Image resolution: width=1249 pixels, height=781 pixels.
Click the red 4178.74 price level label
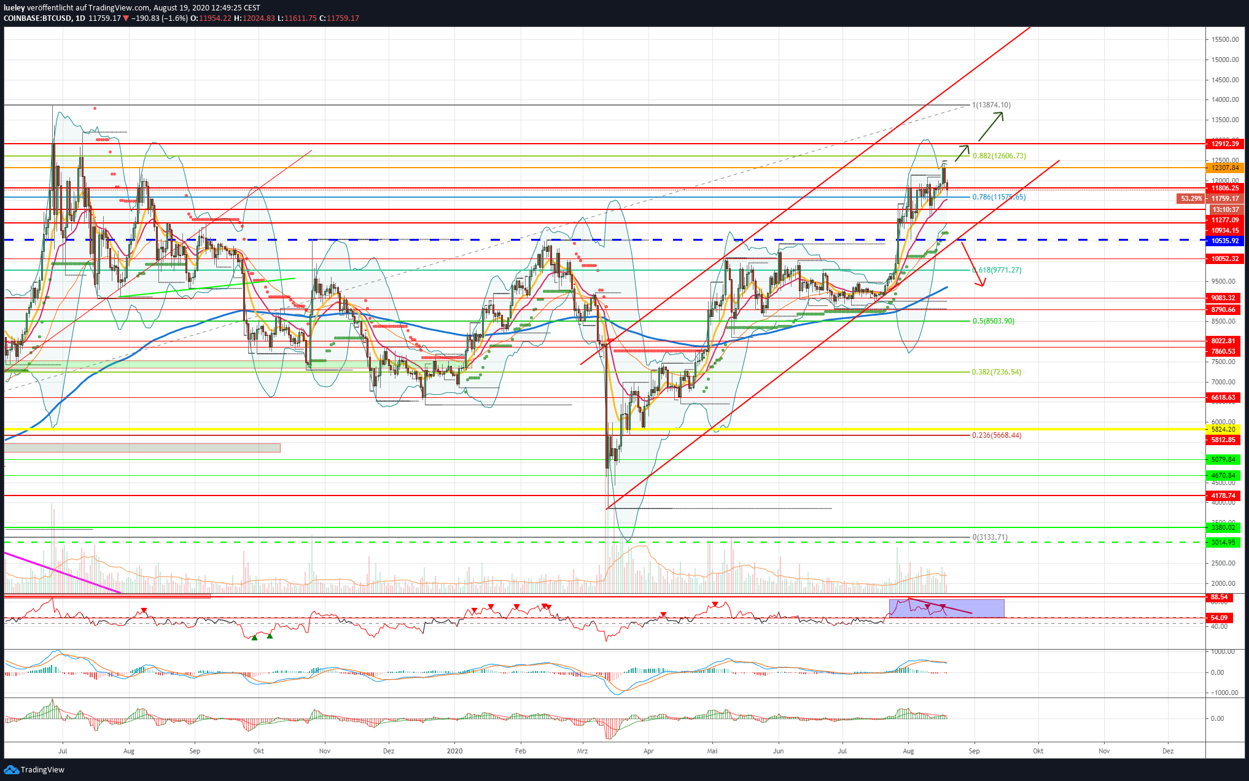point(1223,495)
